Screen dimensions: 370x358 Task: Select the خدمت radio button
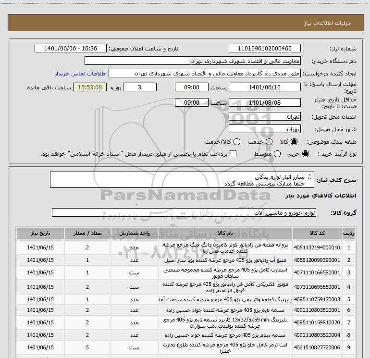(x=269, y=142)
